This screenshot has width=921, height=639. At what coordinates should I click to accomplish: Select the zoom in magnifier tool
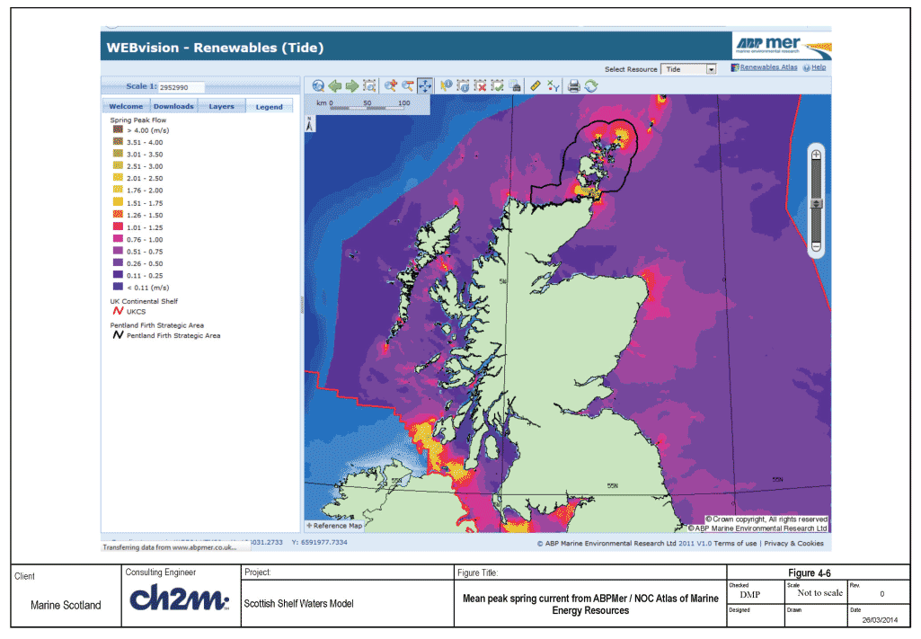coord(391,85)
